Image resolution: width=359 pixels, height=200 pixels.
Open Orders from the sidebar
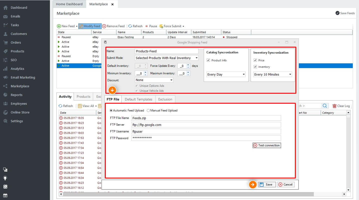[x=16, y=42]
